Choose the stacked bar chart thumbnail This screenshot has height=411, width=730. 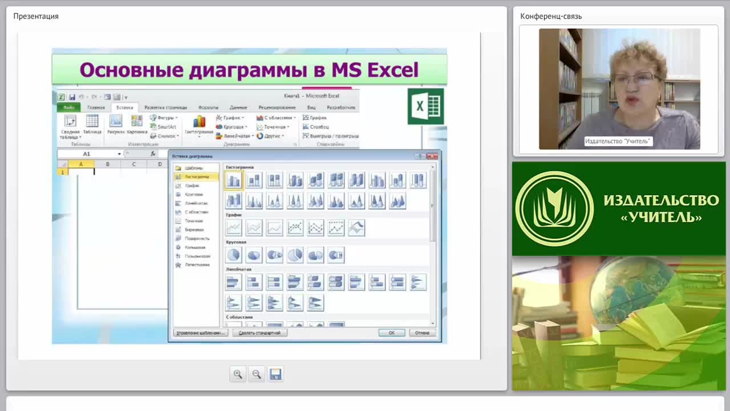pyautogui.click(x=254, y=282)
